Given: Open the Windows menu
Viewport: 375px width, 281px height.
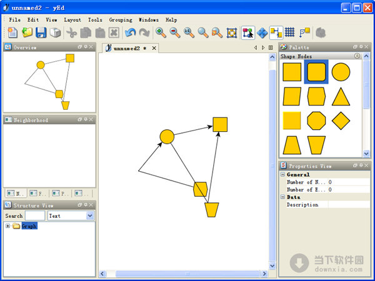Looking at the screenshot, I should coord(149,20).
